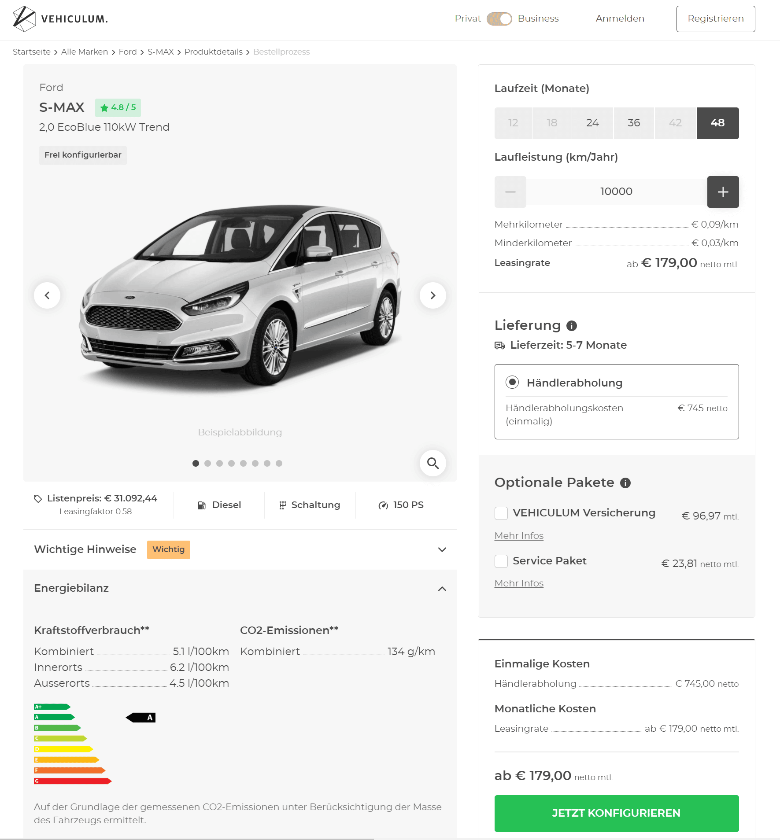Click the red G energy bar
The width and height of the screenshot is (780, 840).
click(x=73, y=781)
